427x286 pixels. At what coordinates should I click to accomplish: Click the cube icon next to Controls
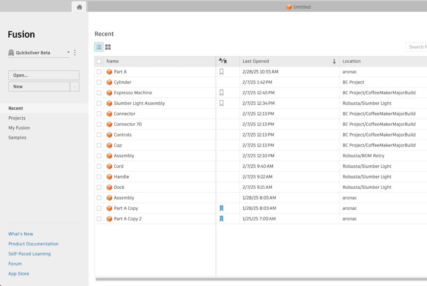pos(109,135)
